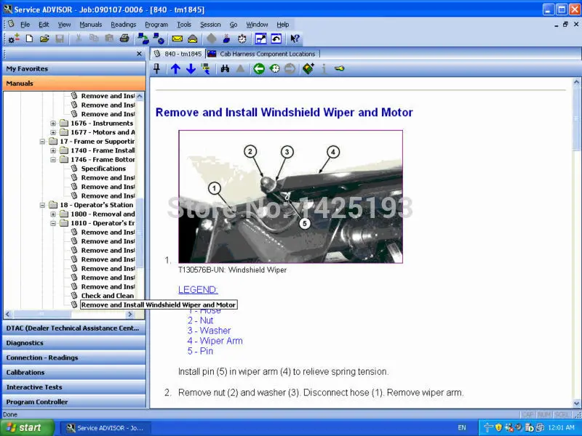Select the 840 - tm1845 tab
The image size is (582, 436).
click(178, 54)
